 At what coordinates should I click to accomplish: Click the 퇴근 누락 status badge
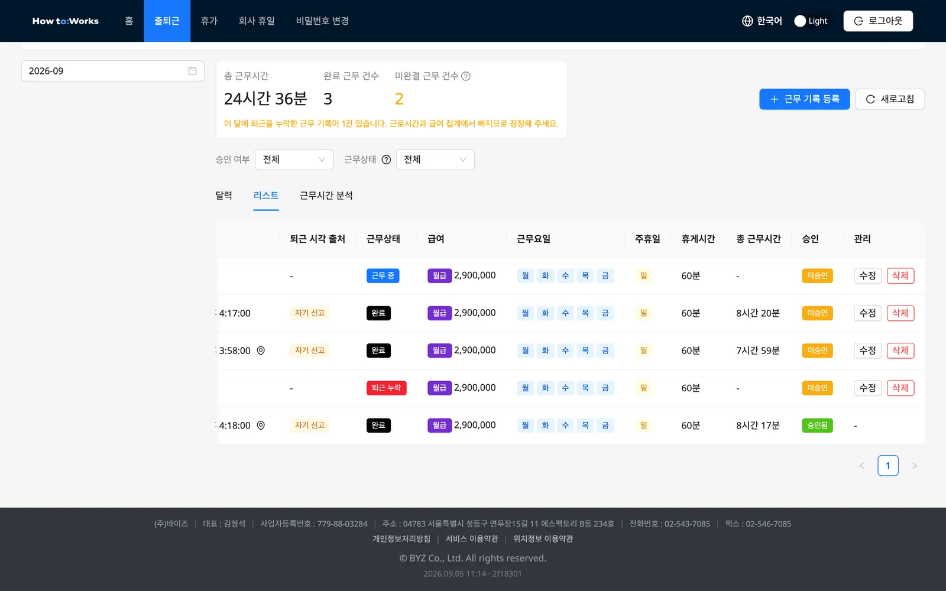tap(386, 388)
